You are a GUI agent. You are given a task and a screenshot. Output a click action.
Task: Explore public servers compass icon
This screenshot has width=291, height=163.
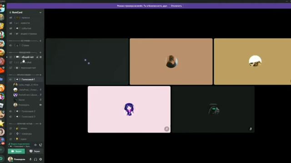[x=1, y=158]
